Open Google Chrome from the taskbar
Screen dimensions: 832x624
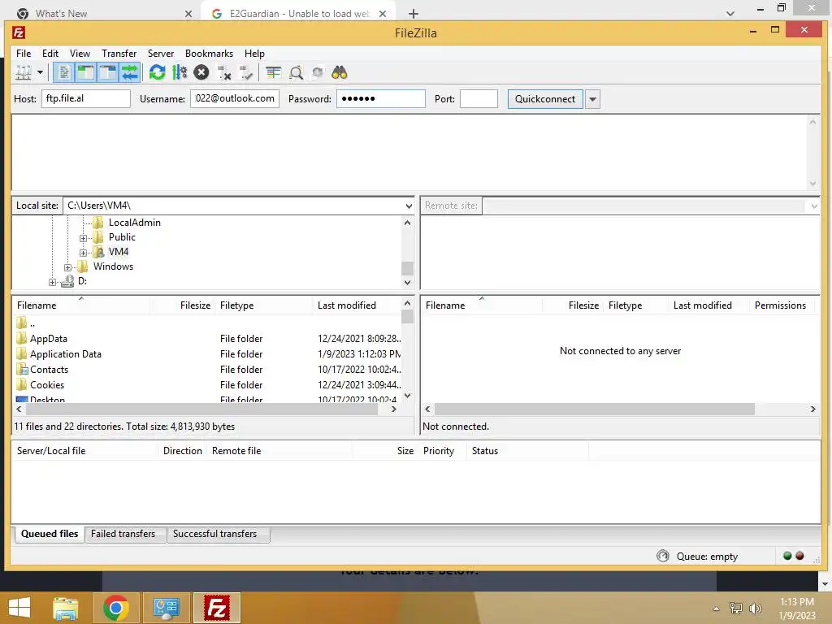click(x=115, y=608)
